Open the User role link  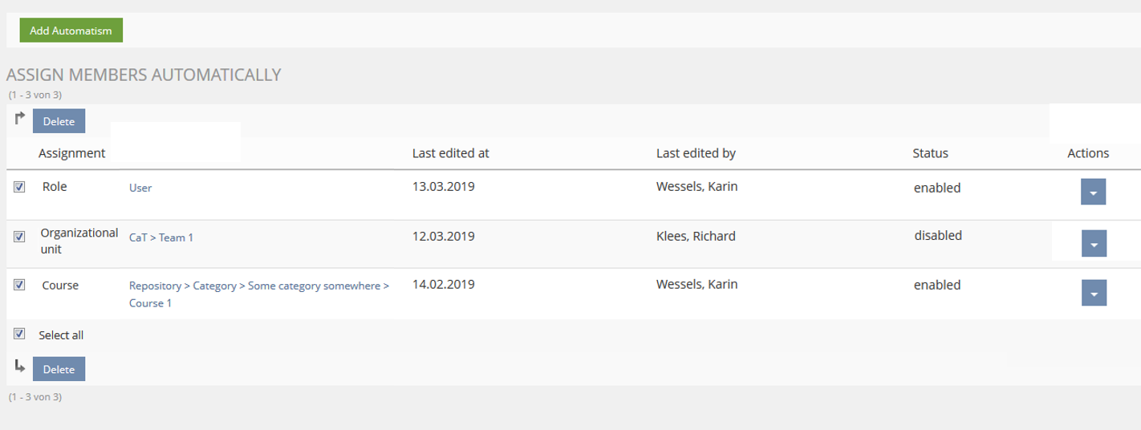(140, 188)
